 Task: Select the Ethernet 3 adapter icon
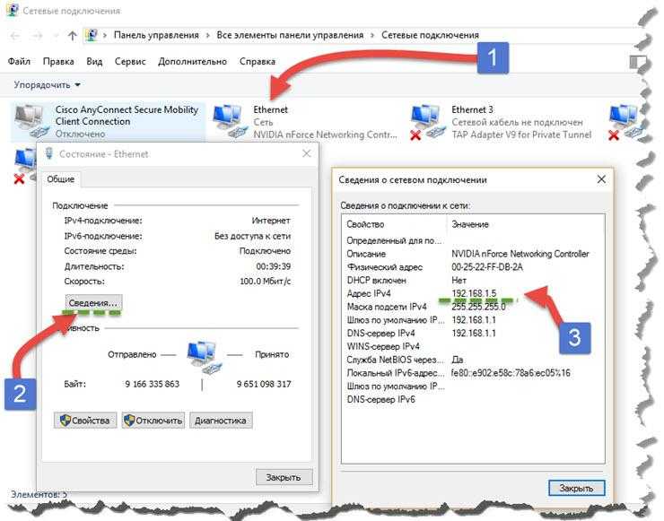tap(428, 122)
